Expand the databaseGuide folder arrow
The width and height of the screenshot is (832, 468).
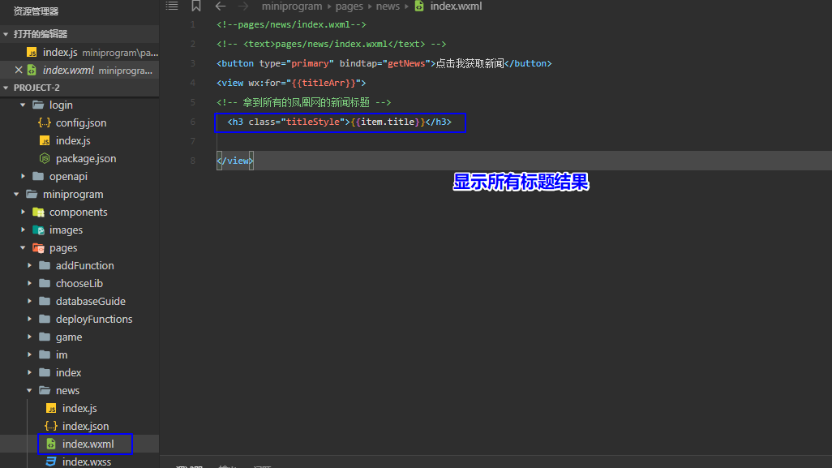(x=29, y=301)
